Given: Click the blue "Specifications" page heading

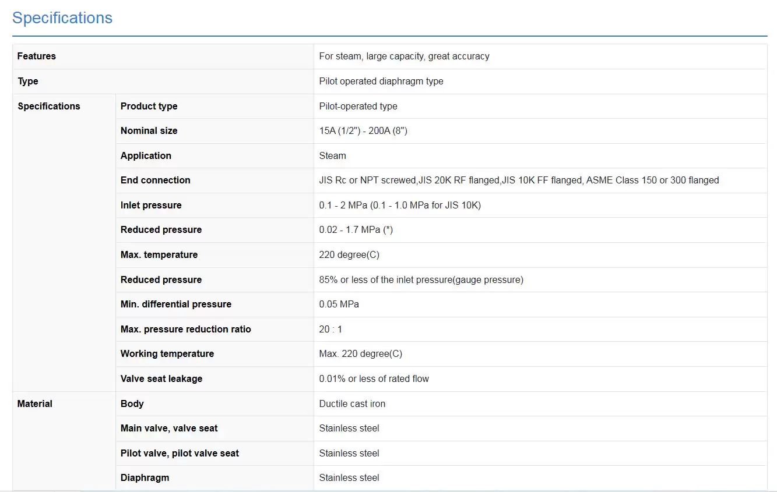Looking at the screenshot, I should point(62,18).
